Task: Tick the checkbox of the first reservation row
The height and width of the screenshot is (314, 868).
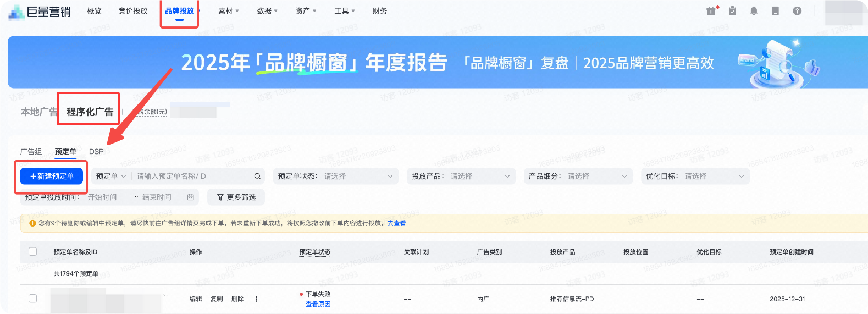Action: point(32,298)
